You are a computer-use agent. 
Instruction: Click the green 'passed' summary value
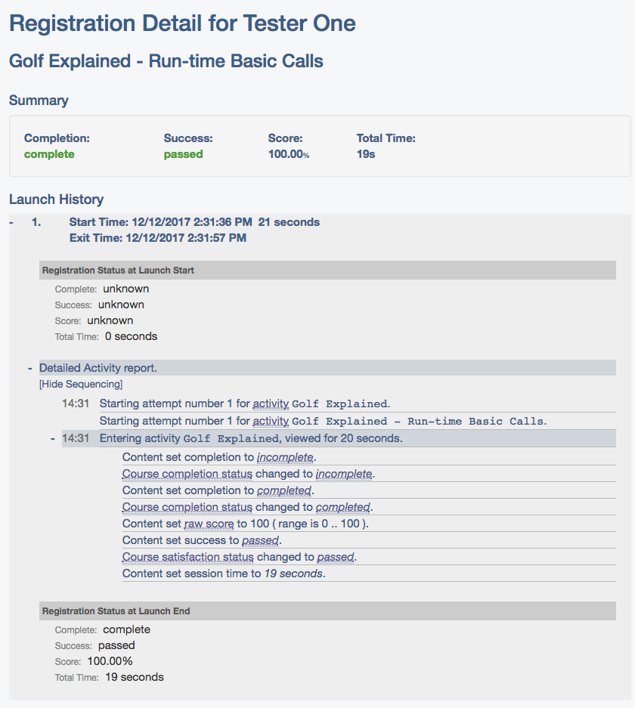(x=184, y=154)
